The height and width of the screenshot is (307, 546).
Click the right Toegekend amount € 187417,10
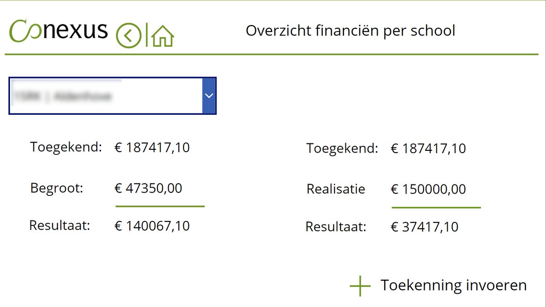point(428,148)
